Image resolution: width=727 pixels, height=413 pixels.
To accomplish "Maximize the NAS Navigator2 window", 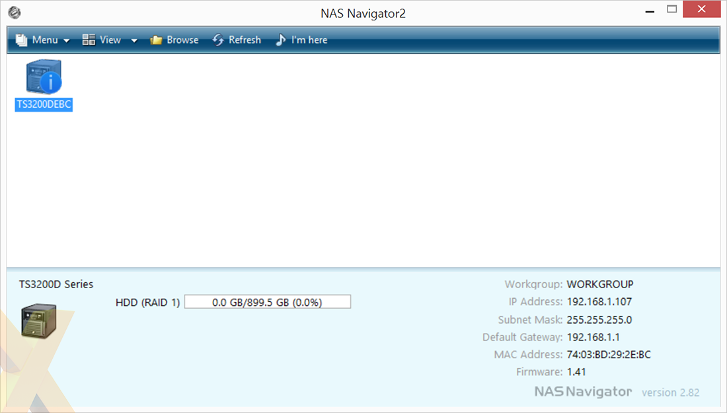I will [672, 9].
